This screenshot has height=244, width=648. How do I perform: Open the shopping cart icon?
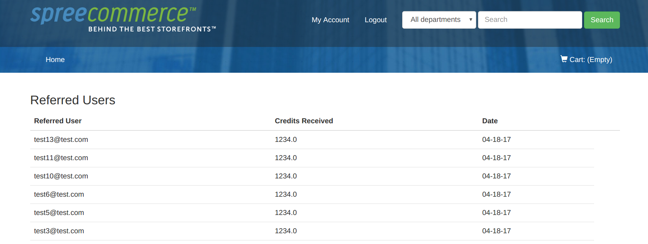tap(564, 59)
